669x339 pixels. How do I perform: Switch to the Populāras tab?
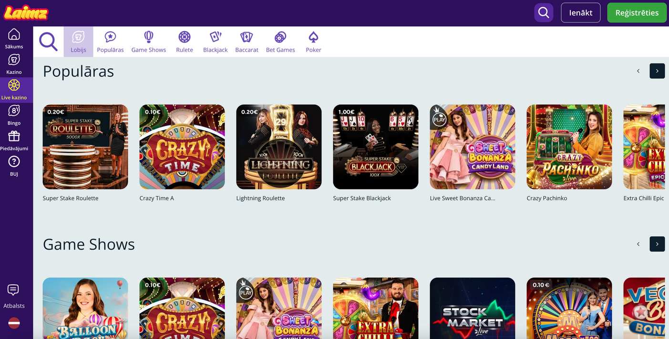pyautogui.click(x=110, y=42)
